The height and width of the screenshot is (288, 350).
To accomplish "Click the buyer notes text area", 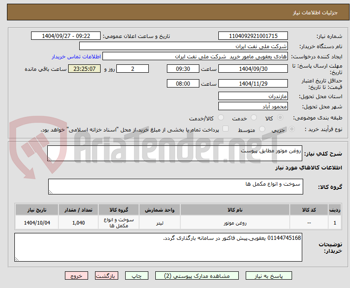I will point(158,247).
